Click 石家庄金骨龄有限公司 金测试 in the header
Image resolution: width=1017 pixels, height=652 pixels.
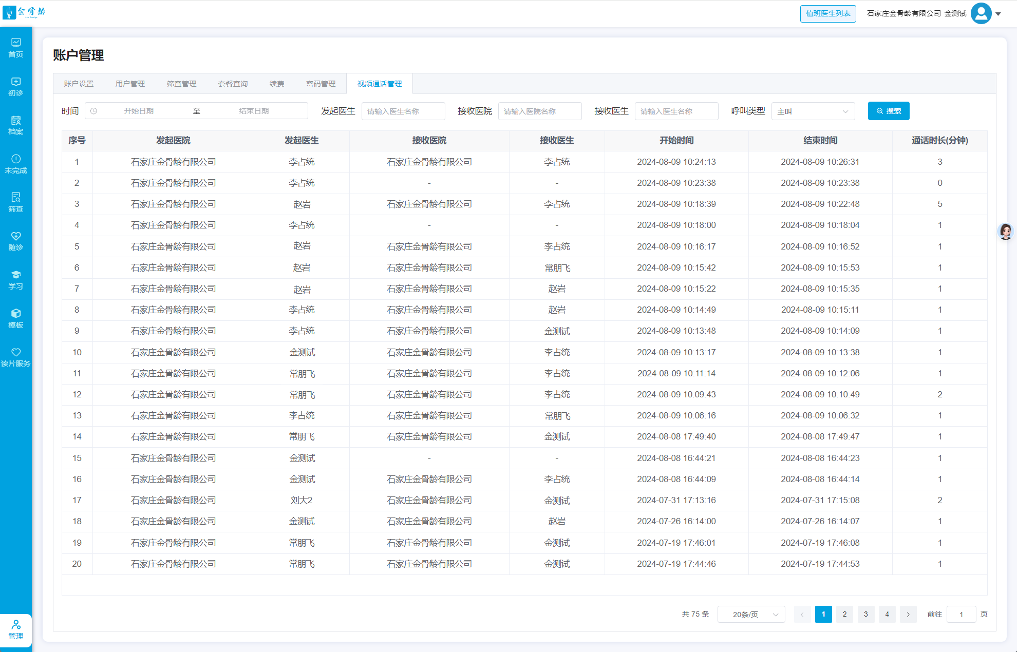point(916,14)
